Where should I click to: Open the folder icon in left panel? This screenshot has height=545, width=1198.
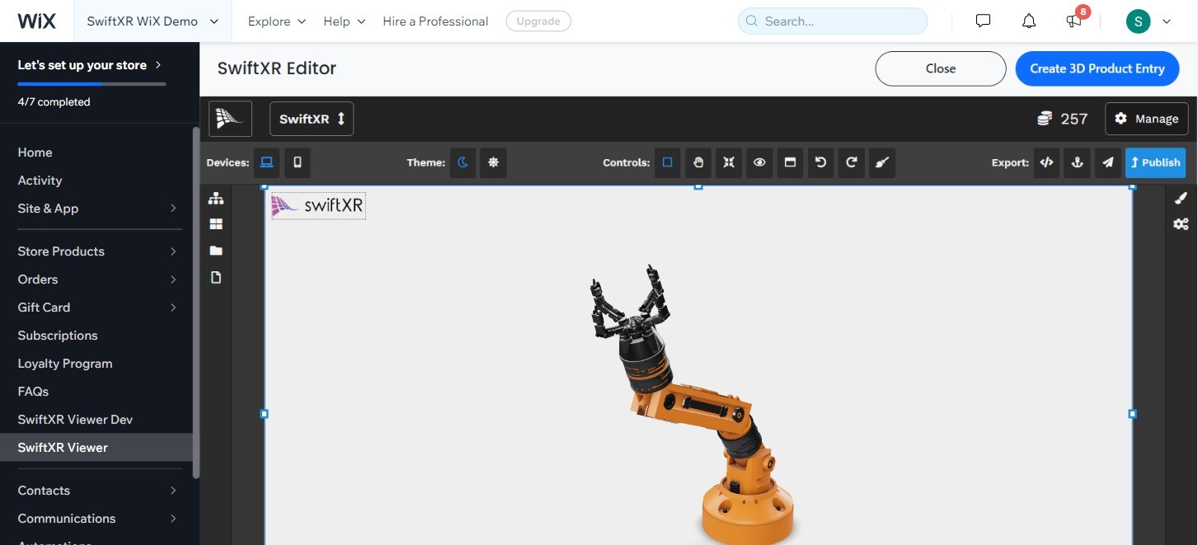point(216,251)
